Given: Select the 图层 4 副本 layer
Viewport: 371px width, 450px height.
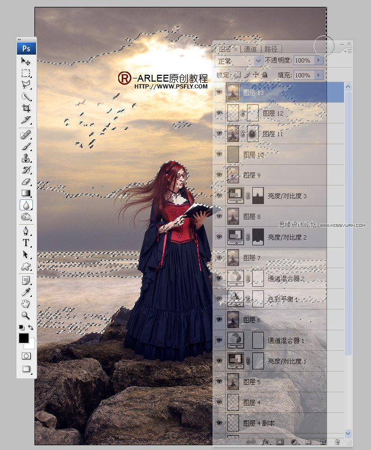Looking at the screenshot, I should (x=279, y=423).
